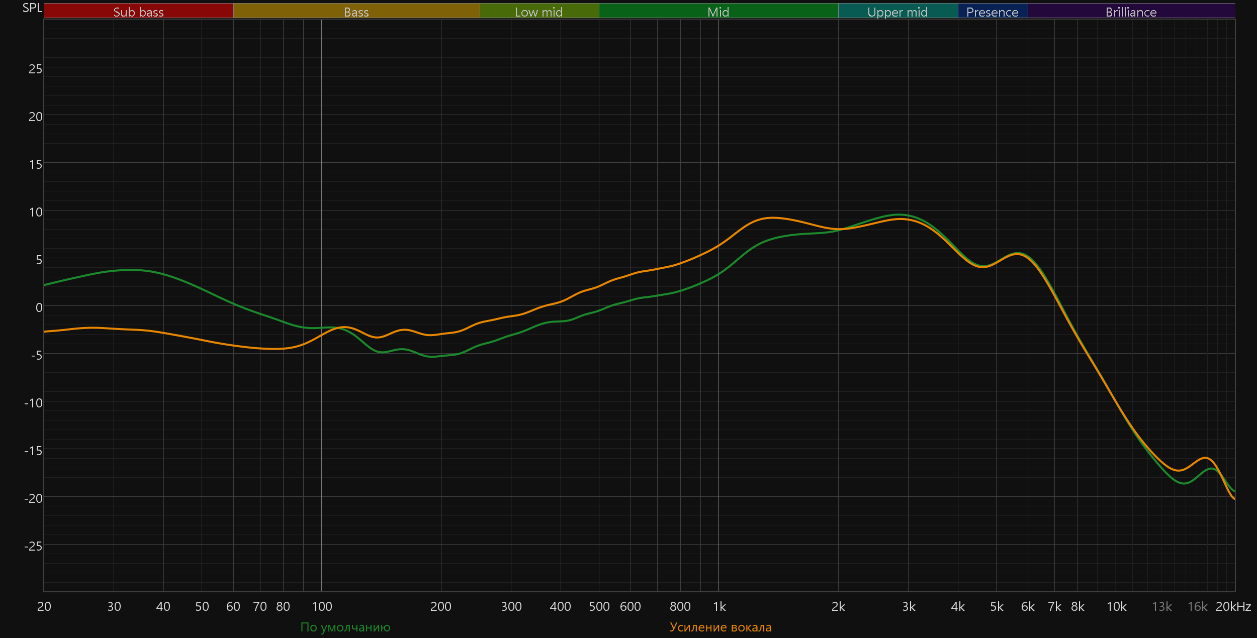Click the 1k frequency axis label
The height and width of the screenshot is (638, 1257).
(719, 606)
